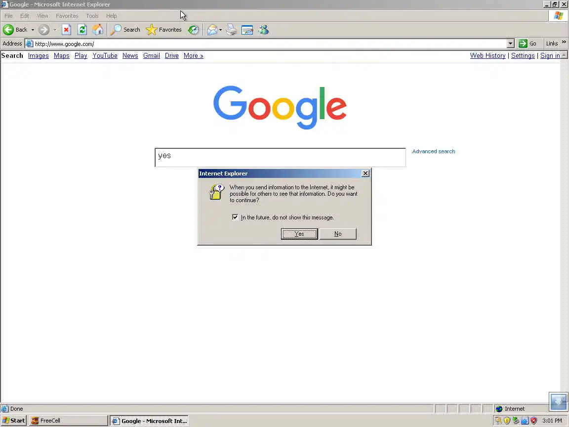Click the system clock showing 3:01 PM

coord(552,421)
